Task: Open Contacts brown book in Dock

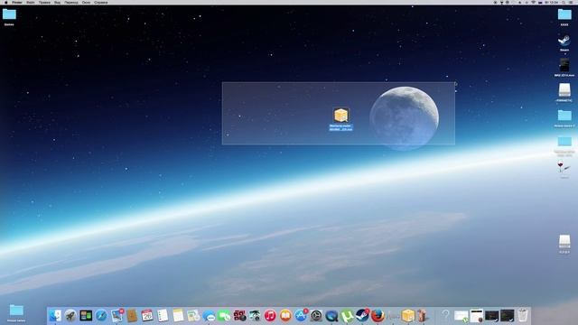Action: pyautogui.click(x=132, y=315)
